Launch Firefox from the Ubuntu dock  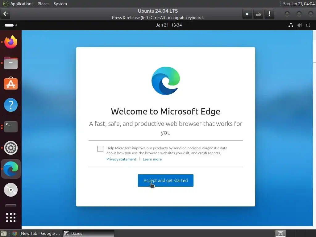[11, 42]
